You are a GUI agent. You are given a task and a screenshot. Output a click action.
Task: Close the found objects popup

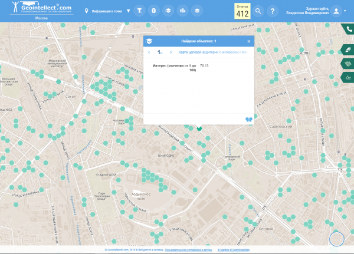(249, 41)
